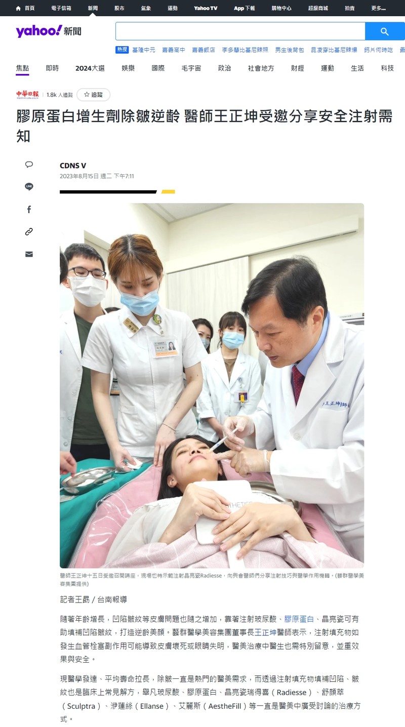Open the 首頁 home link

25,8
